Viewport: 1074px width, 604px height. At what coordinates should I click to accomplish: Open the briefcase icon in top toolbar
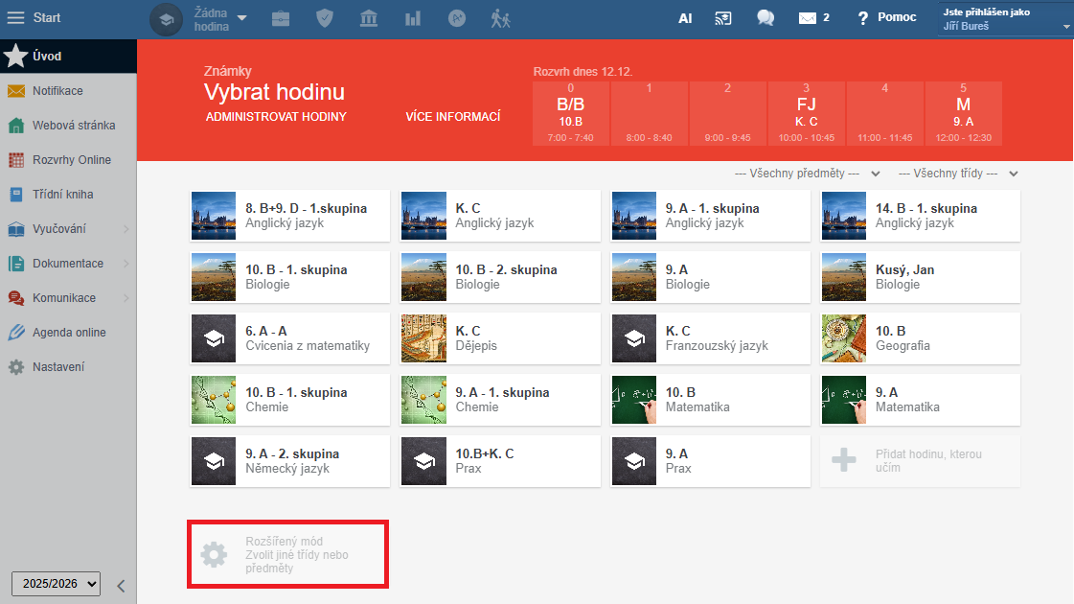(x=281, y=18)
